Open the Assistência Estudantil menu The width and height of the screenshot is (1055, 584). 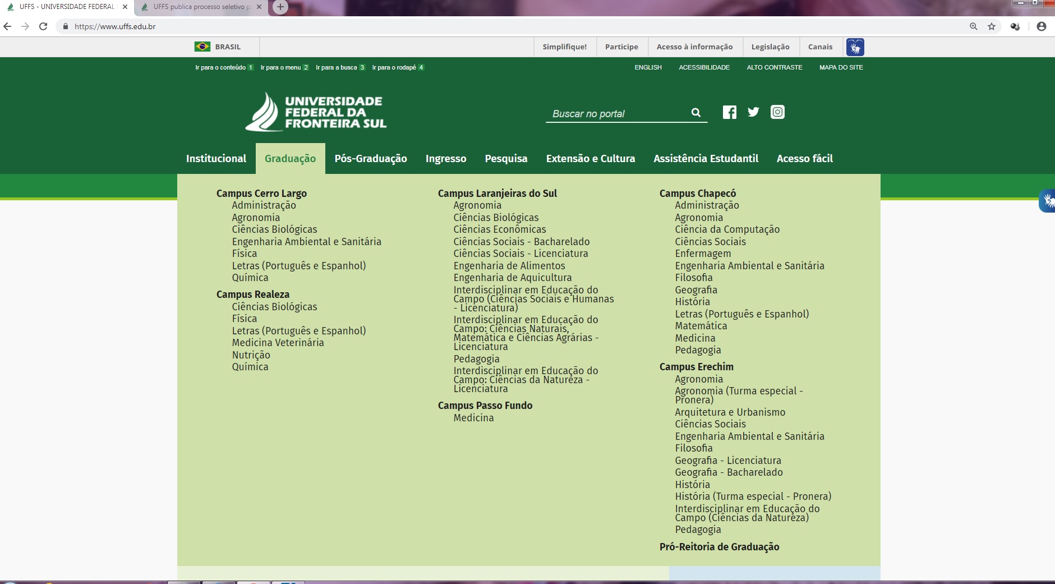pos(706,159)
